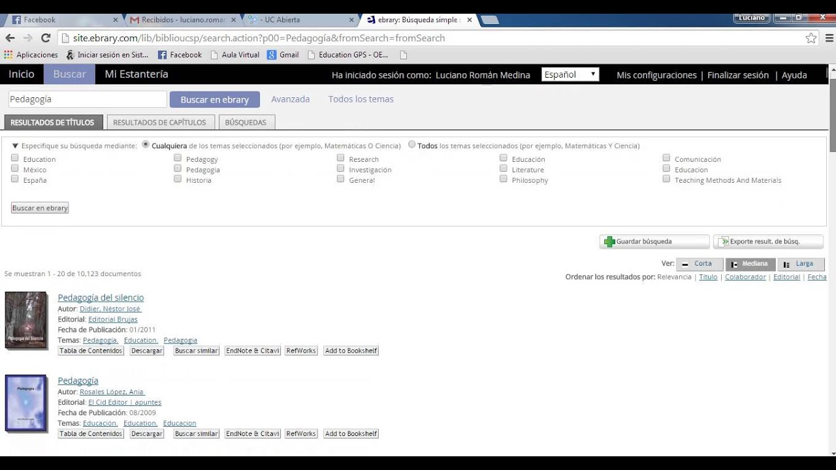Click the browser forward arrow
Viewport: 836px width, 470px height.
click(27, 38)
